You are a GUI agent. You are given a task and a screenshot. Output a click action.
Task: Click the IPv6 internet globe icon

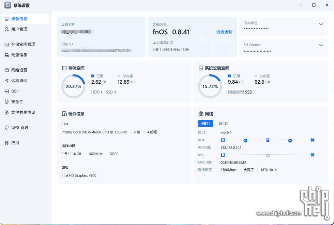pos(313,155)
